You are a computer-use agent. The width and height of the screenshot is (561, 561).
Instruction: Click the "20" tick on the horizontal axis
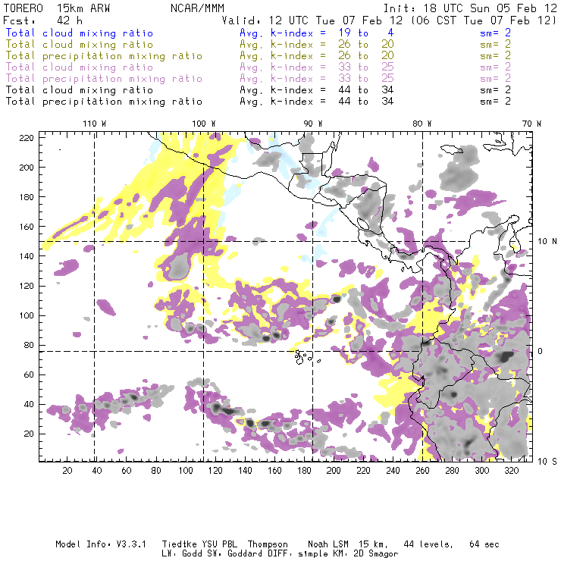click(x=67, y=471)
